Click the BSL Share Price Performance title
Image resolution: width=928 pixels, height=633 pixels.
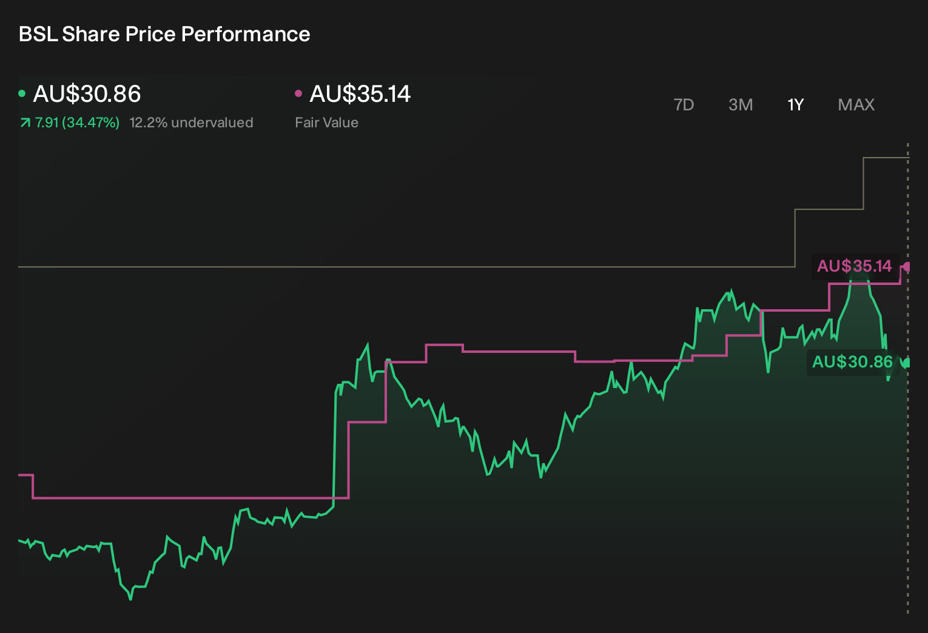164,34
